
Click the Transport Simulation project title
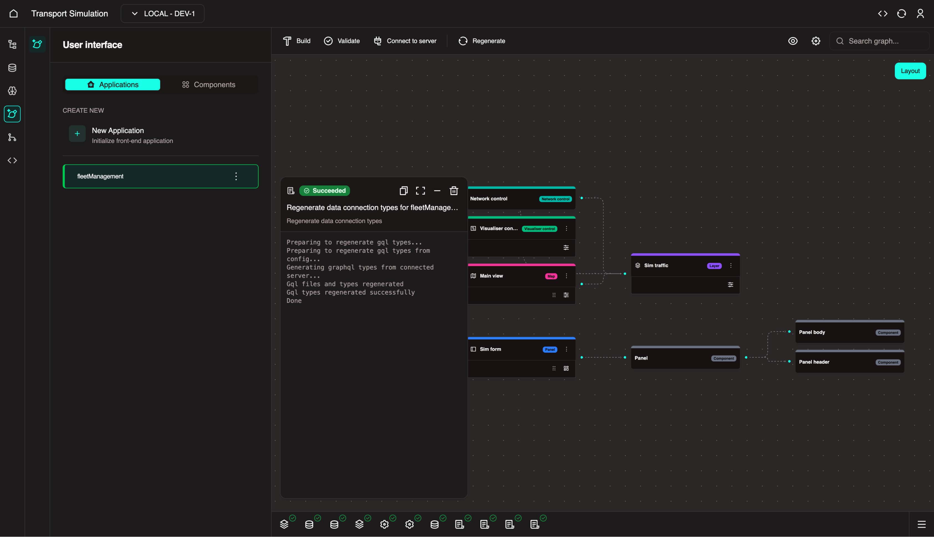coord(69,14)
